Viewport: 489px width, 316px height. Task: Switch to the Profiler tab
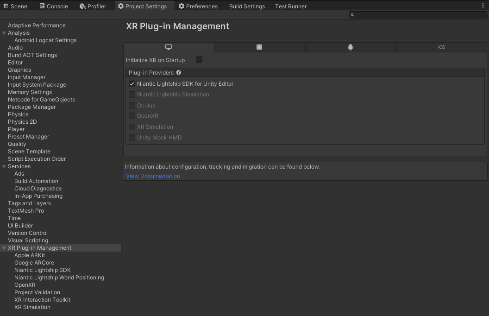[93, 6]
